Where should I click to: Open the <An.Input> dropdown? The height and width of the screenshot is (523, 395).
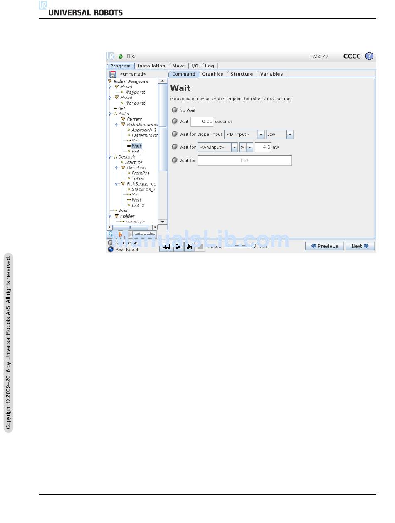(x=218, y=147)
